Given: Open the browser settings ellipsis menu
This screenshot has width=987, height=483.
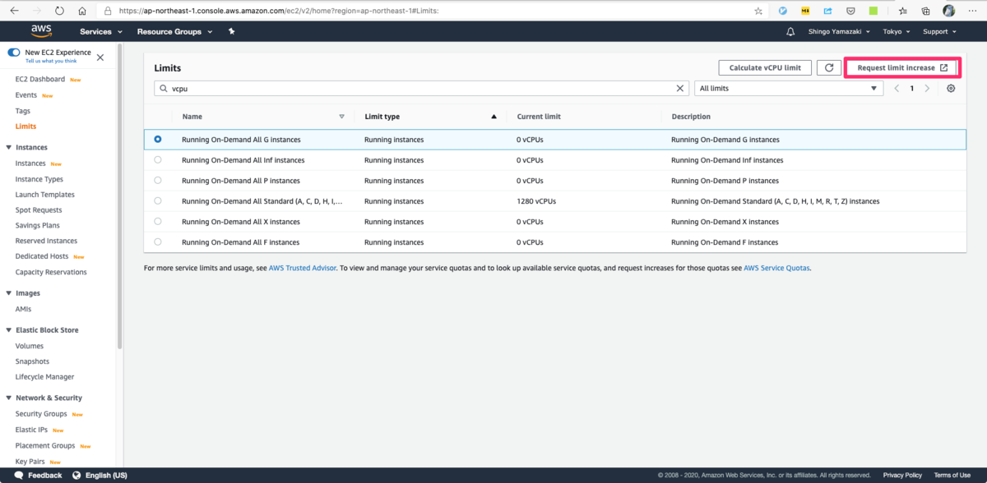Looking at the screenshot, I should [x=971, y=11].
